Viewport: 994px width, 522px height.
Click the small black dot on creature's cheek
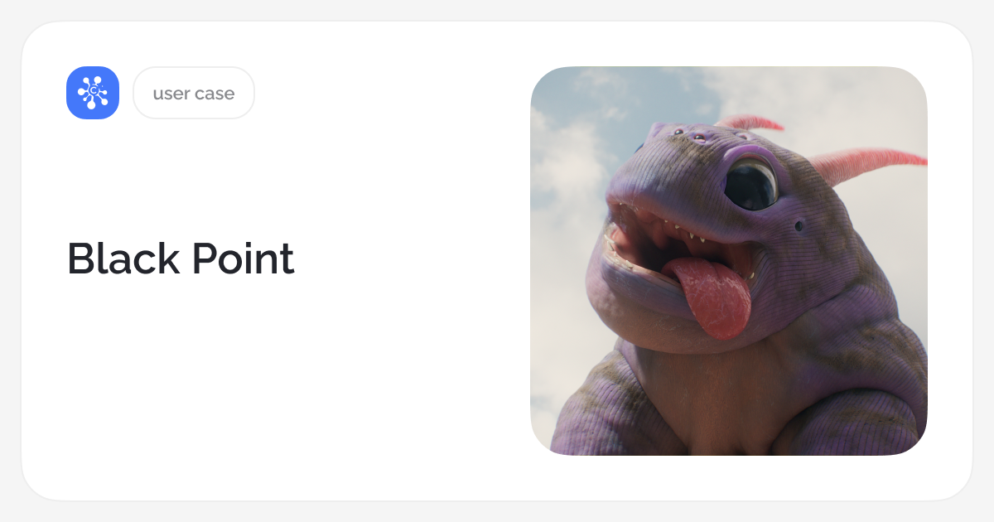799,225
